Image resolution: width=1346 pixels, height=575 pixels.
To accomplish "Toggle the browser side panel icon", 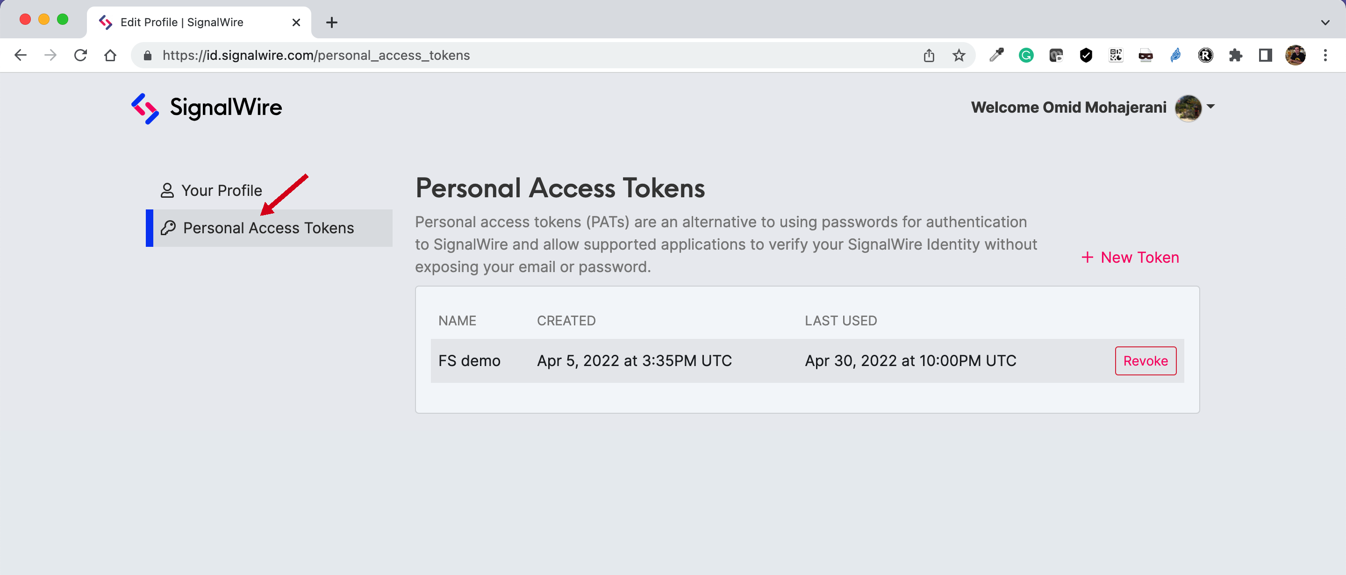I will click(x=1265, y=56).
